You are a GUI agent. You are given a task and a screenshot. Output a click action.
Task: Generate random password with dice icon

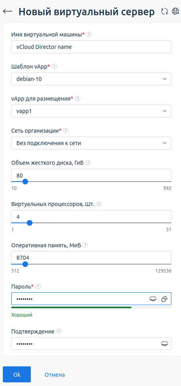click(x=164, y=299)
